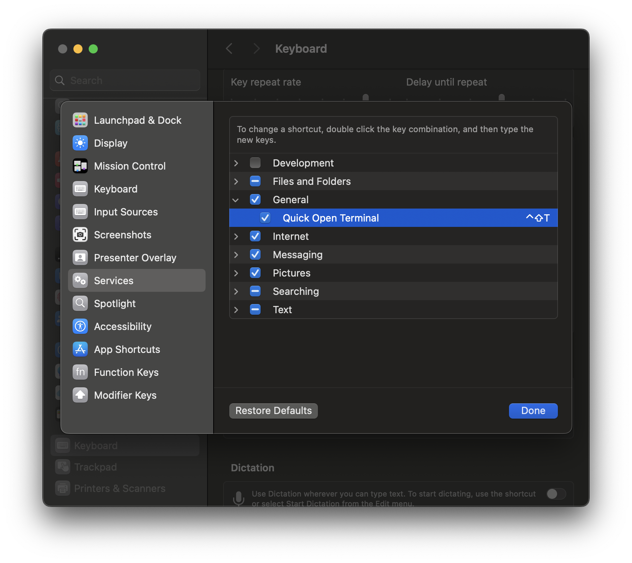Click the yellow minimize window button
Screen dimensions: 632x563
[x=78, y=49]
